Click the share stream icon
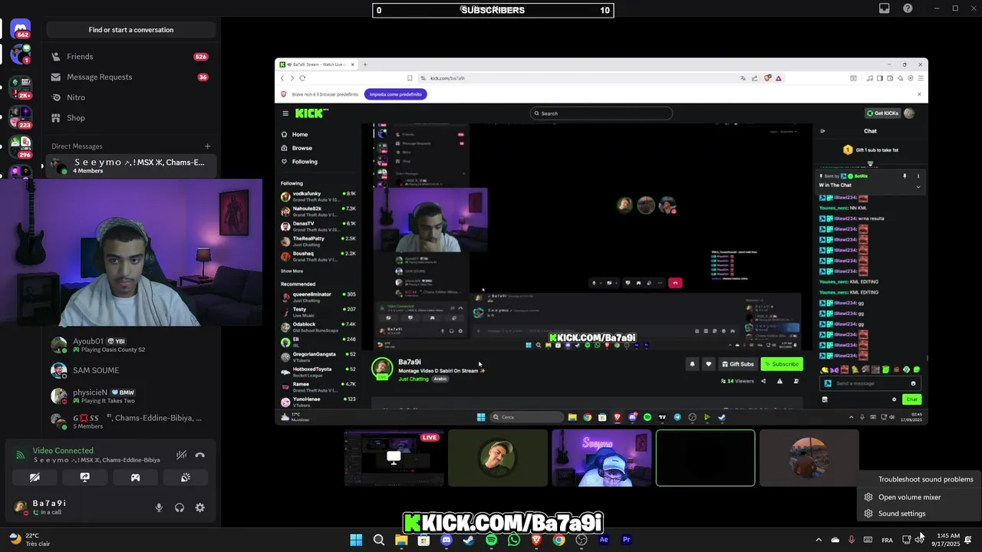This screenshot has width=982, height=552. [x=763, y=381]
